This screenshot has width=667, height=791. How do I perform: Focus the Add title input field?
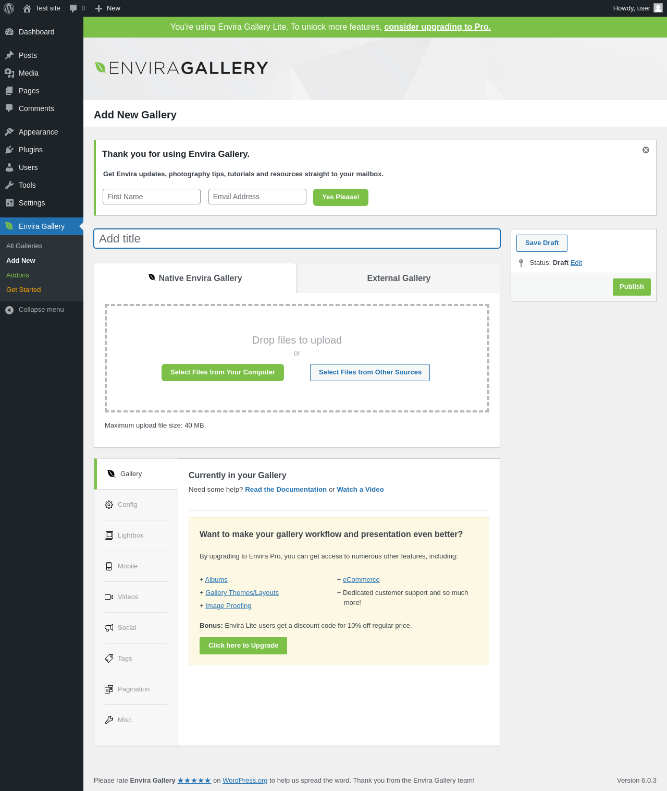[297, 239]
